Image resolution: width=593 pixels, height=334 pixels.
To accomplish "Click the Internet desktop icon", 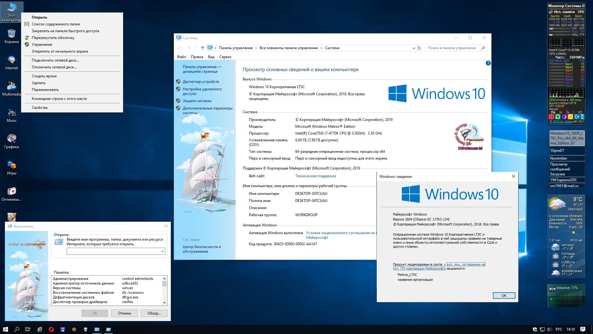I will (11, 60).
